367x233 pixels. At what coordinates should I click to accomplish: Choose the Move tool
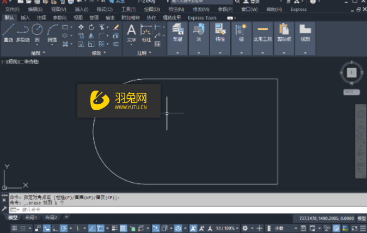coord(81,27)
